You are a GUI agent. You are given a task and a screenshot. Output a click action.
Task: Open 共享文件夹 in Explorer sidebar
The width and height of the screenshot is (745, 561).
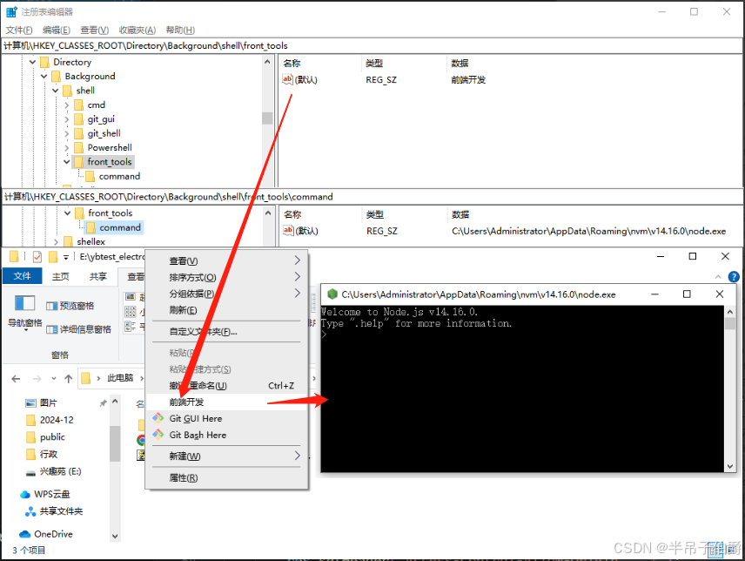click(54, 511)
